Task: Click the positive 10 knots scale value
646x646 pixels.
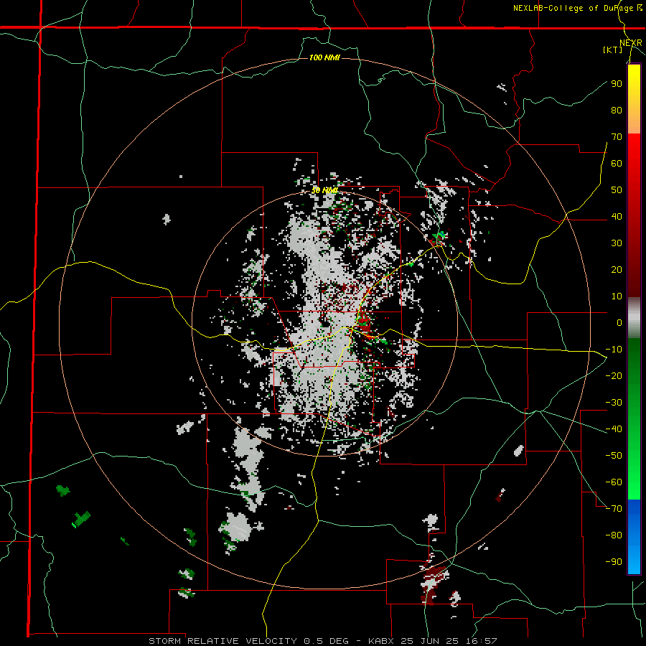Action: point(617,296)
